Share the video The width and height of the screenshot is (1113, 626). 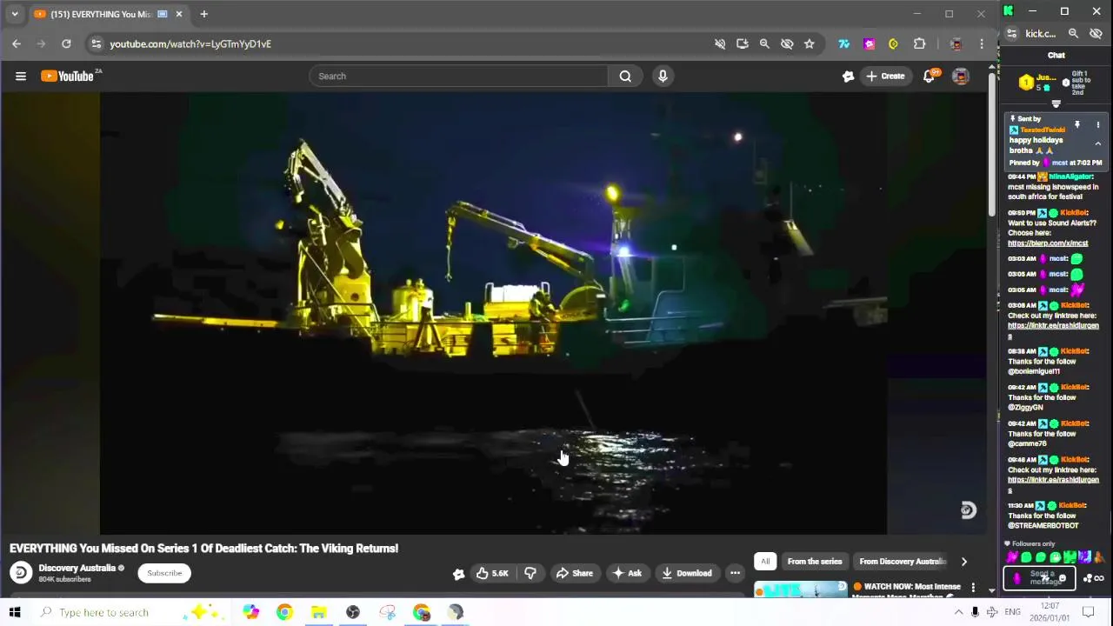574,573
